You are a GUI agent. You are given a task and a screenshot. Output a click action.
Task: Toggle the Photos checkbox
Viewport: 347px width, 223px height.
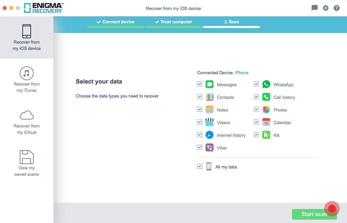256,109
